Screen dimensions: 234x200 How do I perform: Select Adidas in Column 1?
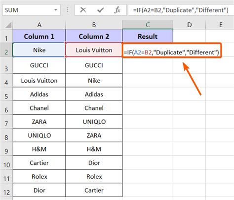coord(39,94)
